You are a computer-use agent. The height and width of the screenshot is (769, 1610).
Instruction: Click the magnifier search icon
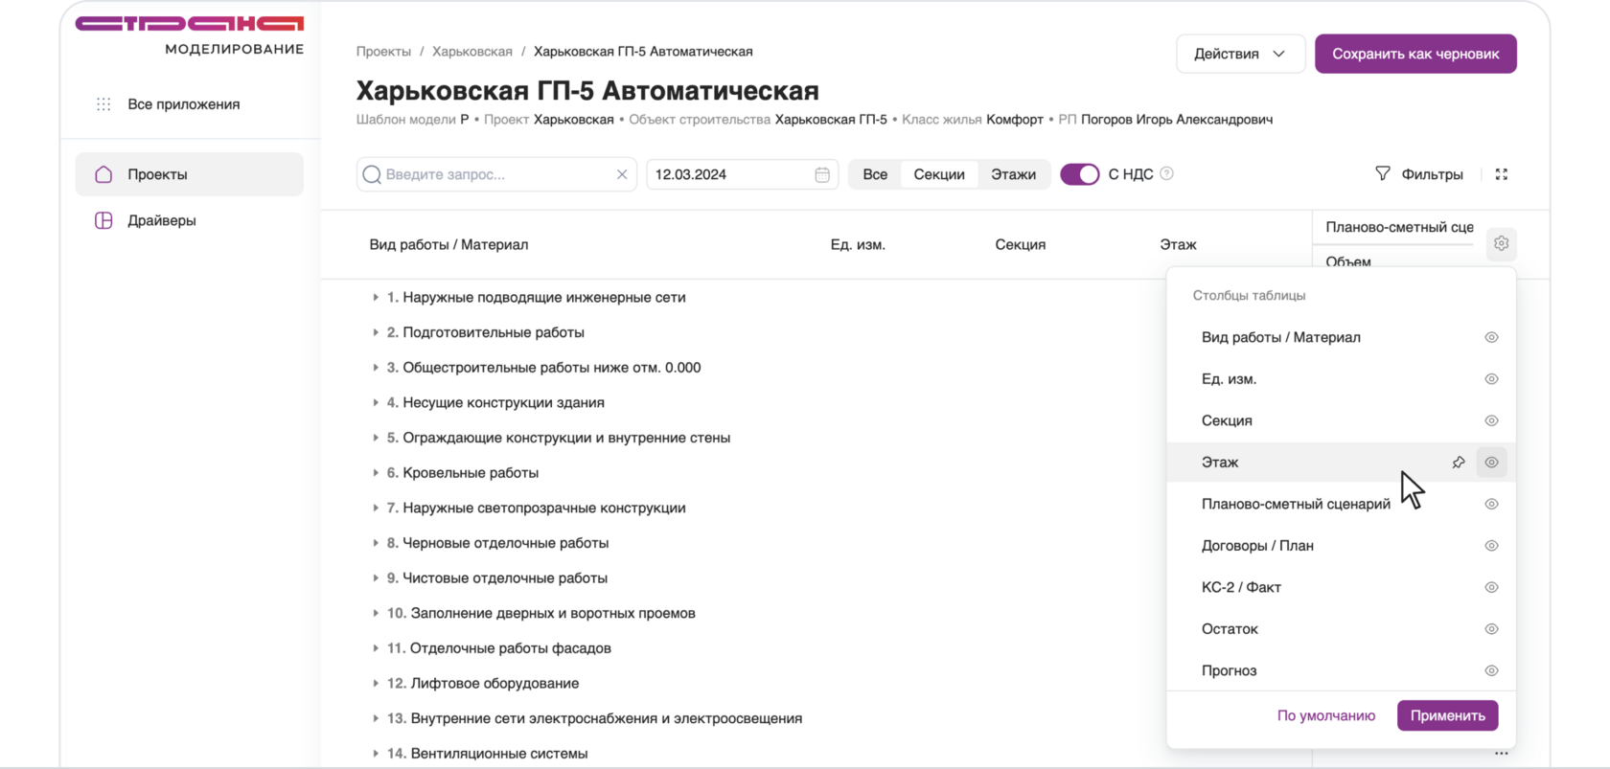pyautogui.click(x=372, y=174)
